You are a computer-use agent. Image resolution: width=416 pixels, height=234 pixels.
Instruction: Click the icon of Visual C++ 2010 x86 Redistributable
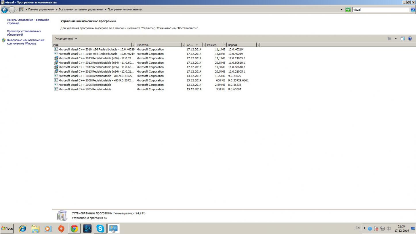click(56, 49)
